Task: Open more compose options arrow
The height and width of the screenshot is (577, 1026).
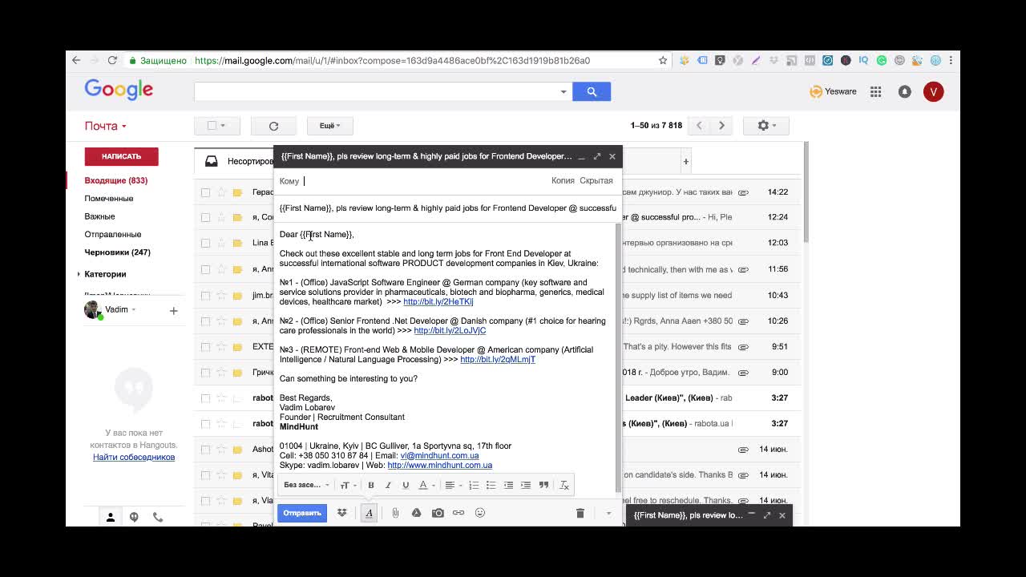Action: coord(608,513)
